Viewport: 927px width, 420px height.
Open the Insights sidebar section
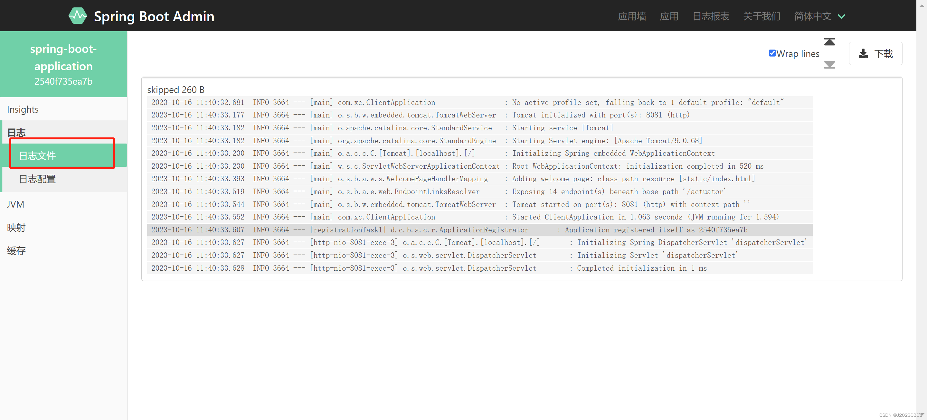(x=23, y=109)
